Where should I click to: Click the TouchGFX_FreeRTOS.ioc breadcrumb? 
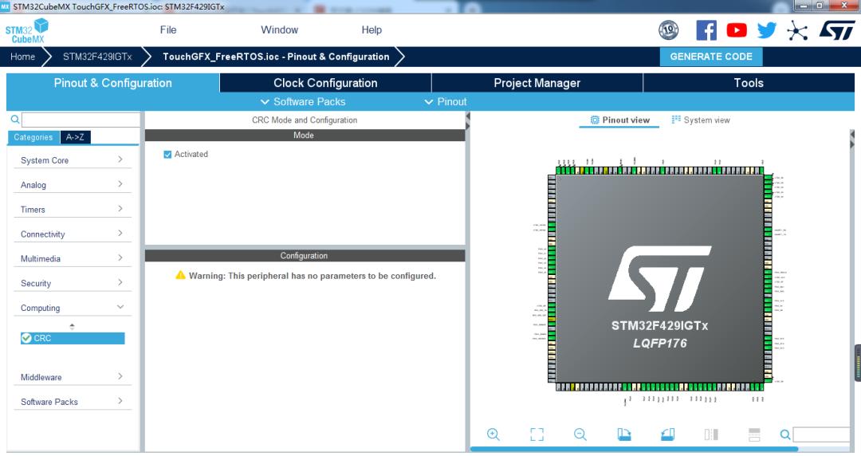pyautogui.click(x=276, y=57)
